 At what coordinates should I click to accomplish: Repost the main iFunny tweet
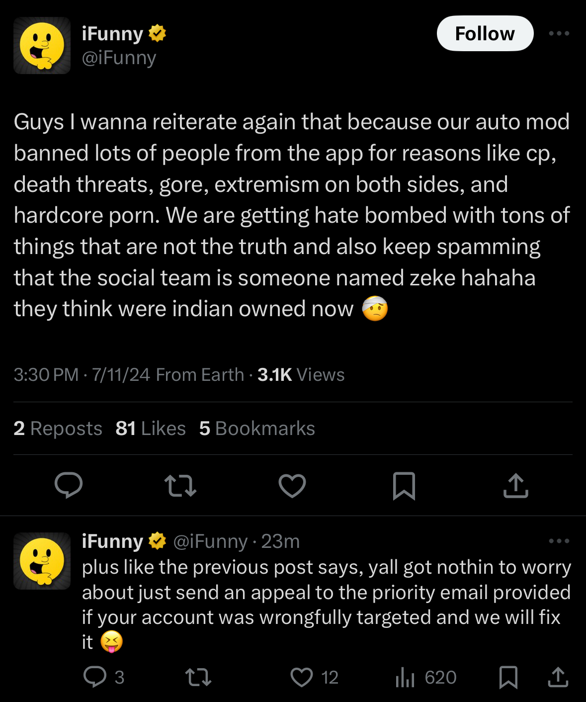coord(180,486)
